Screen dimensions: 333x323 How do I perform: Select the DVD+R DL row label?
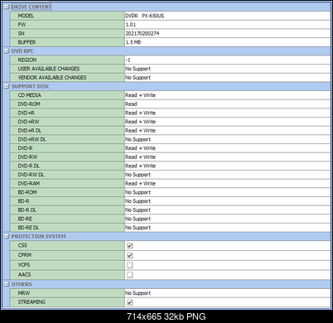click(x=30, y=131)
